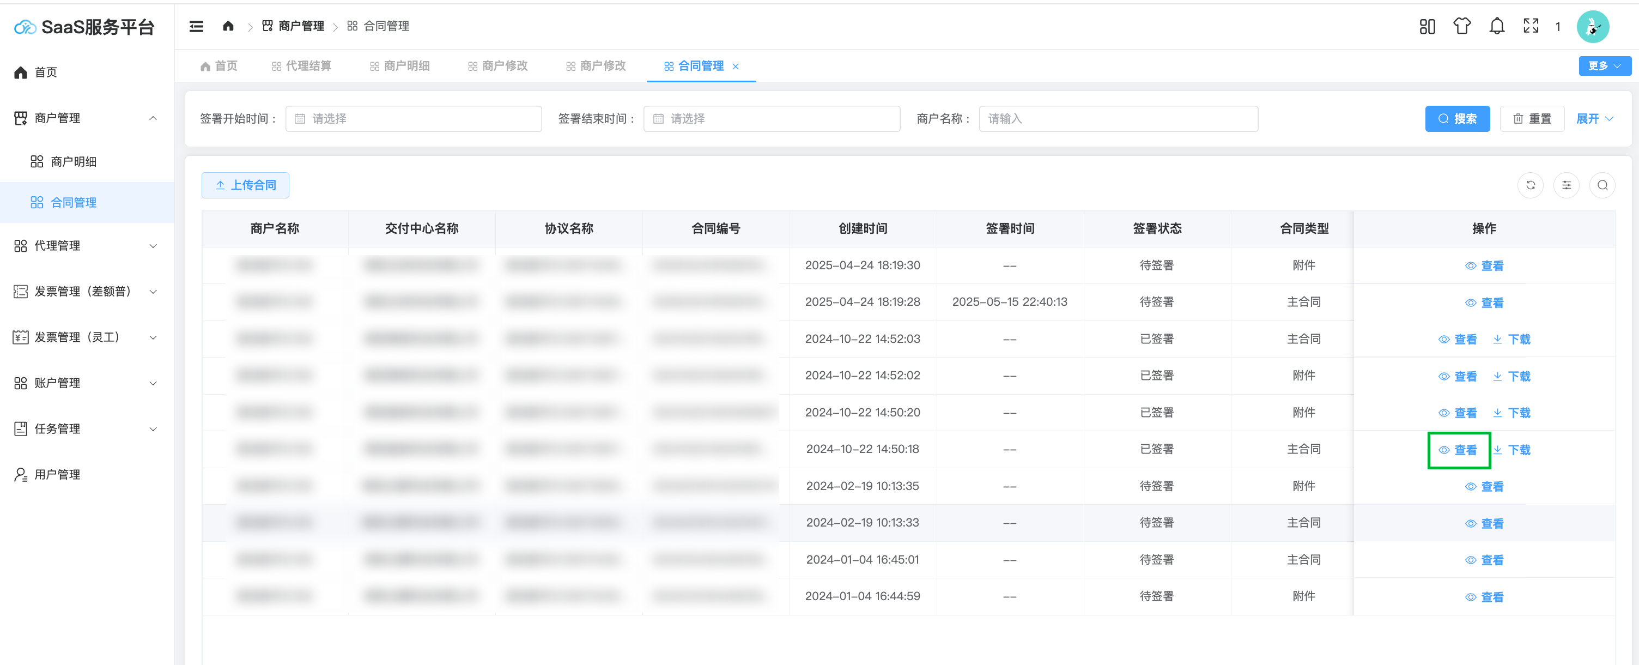Open layout switch icon in header
This screenshot has width=1639, height=665.
[1426, 26]
